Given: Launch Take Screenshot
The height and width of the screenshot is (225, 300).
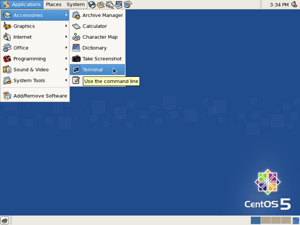Looking at the screenshot, I should [x=97, y=59].
